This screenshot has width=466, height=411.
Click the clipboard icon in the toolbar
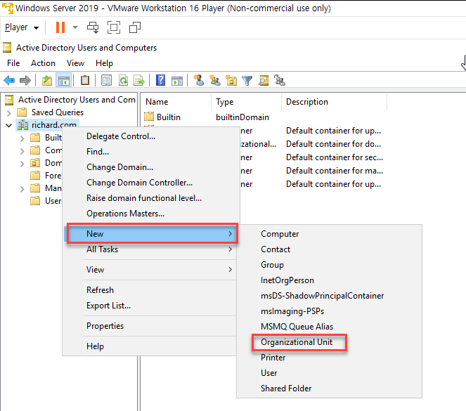tap(85, 80)
